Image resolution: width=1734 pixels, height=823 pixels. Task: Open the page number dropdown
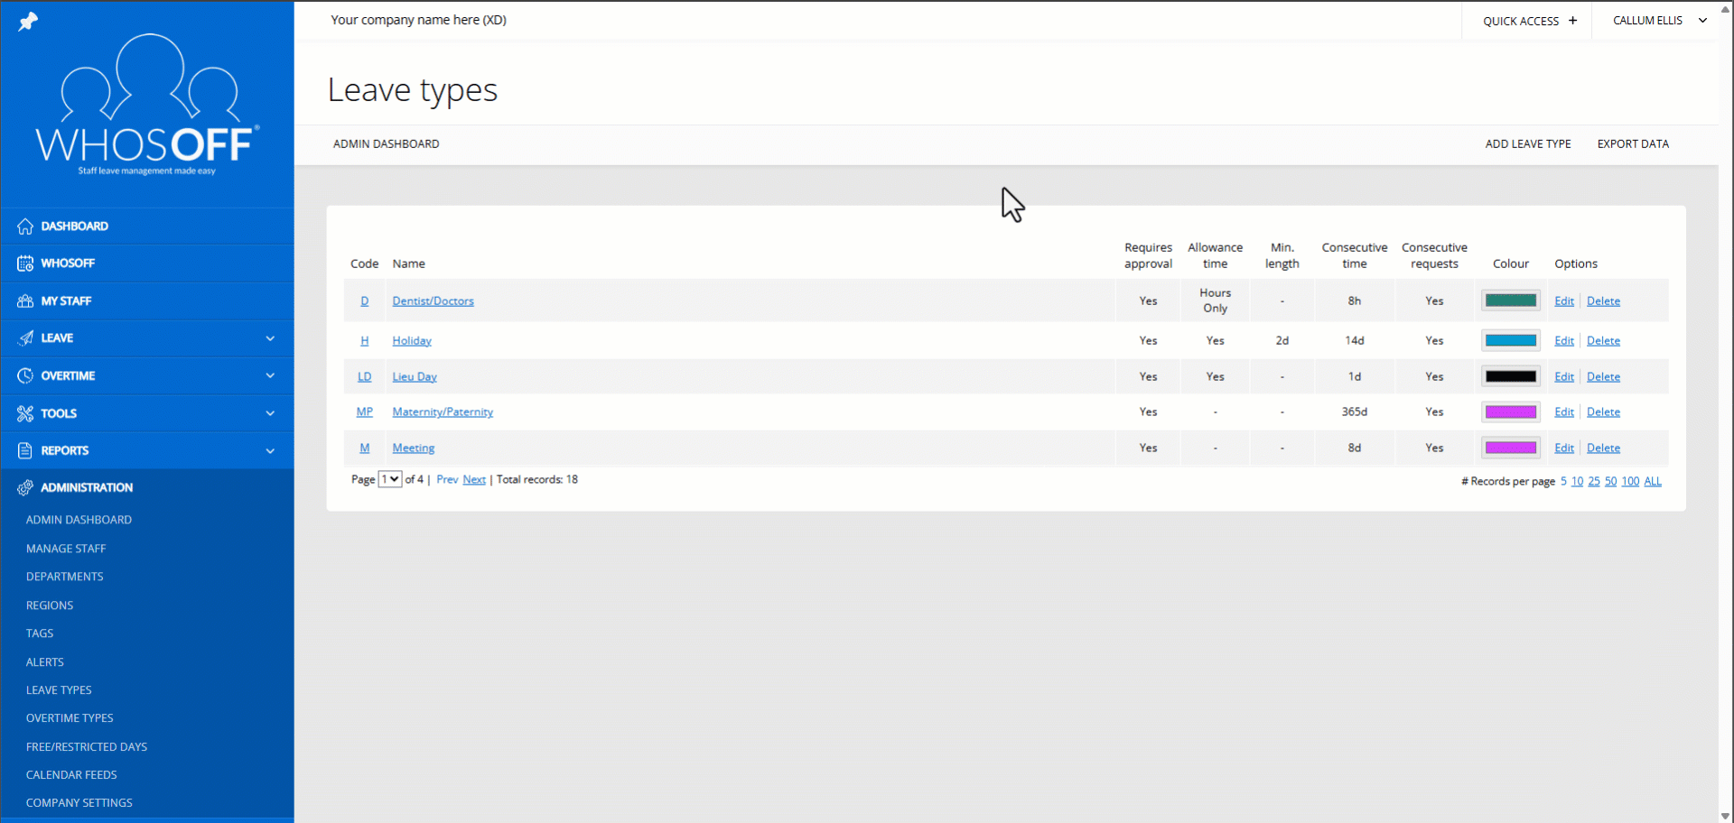point(390,479)
